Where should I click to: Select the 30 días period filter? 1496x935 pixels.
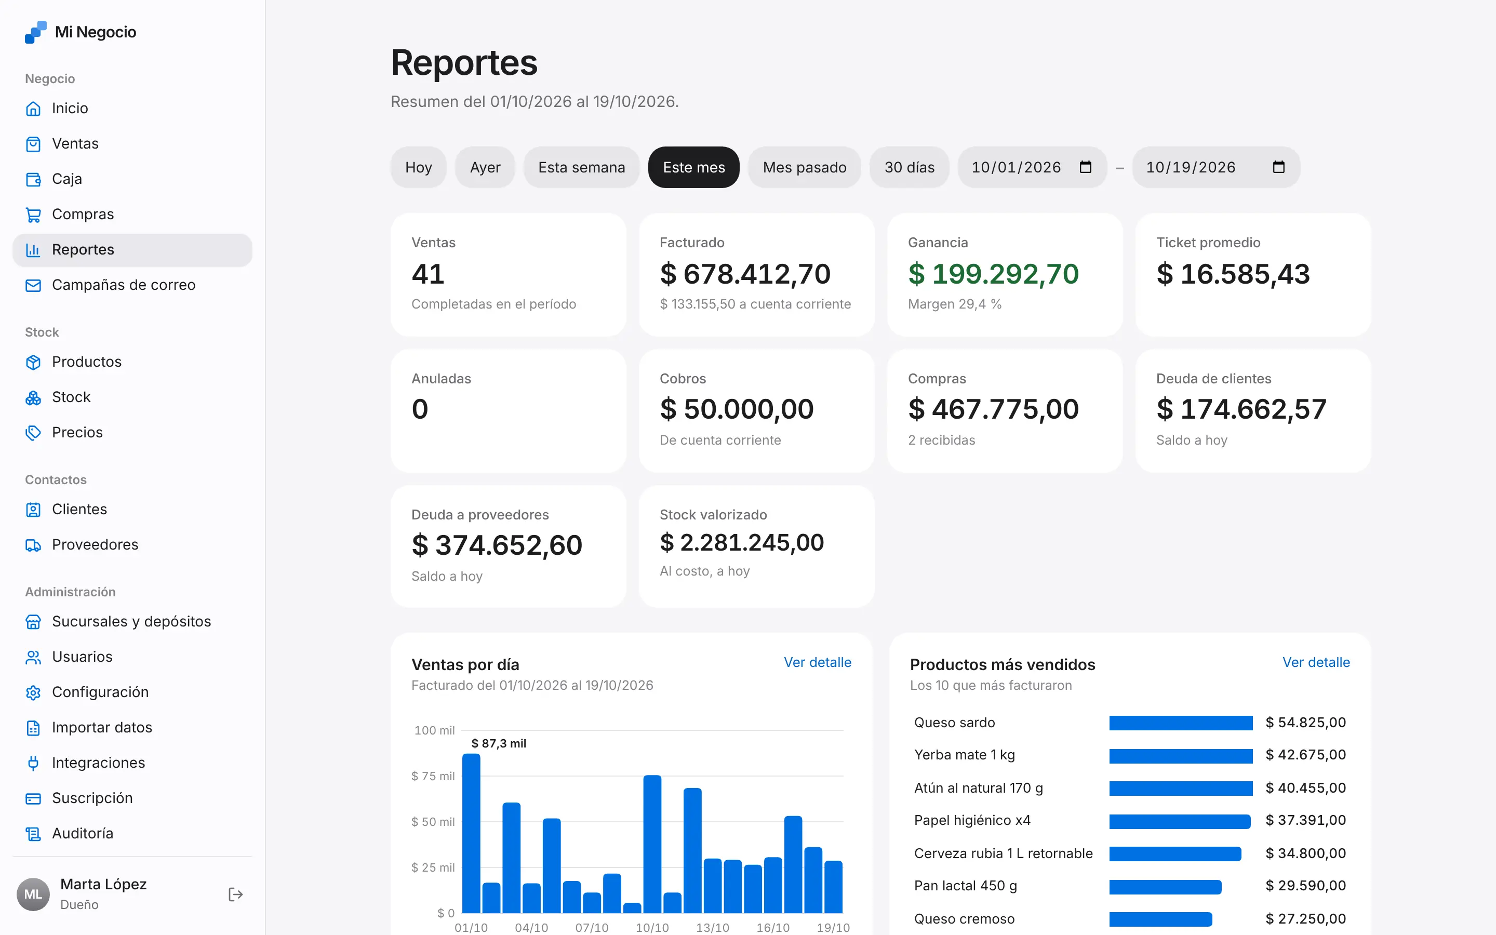point(910,167)
